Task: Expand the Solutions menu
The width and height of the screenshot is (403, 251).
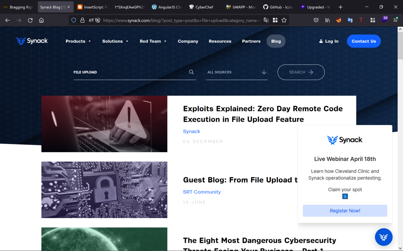Action: coord(115,41)
